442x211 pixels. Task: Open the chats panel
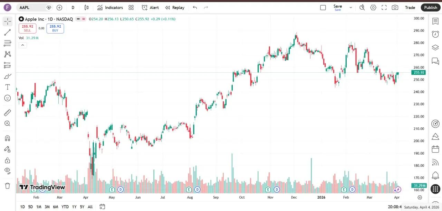point(435,61)
